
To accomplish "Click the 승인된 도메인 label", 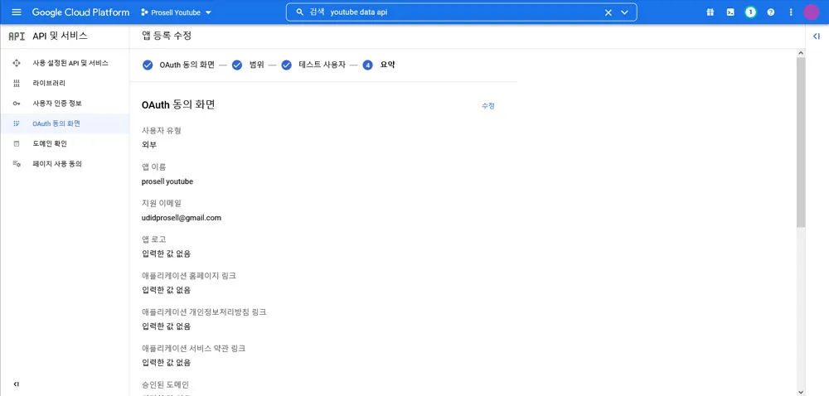I will 166,384.
